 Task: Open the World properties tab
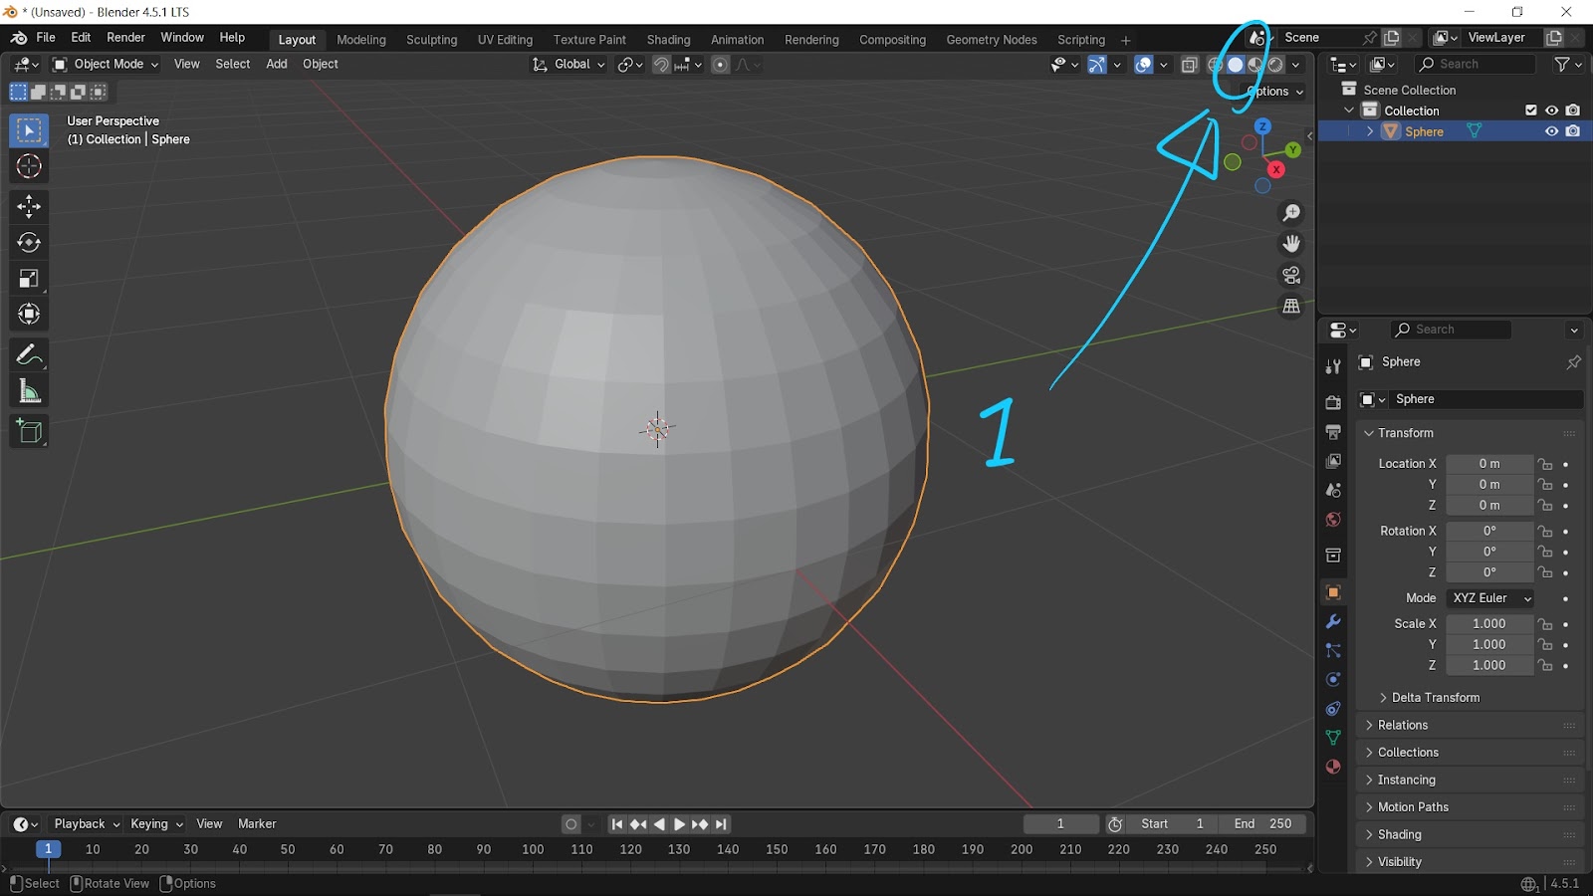(1333, 520)
